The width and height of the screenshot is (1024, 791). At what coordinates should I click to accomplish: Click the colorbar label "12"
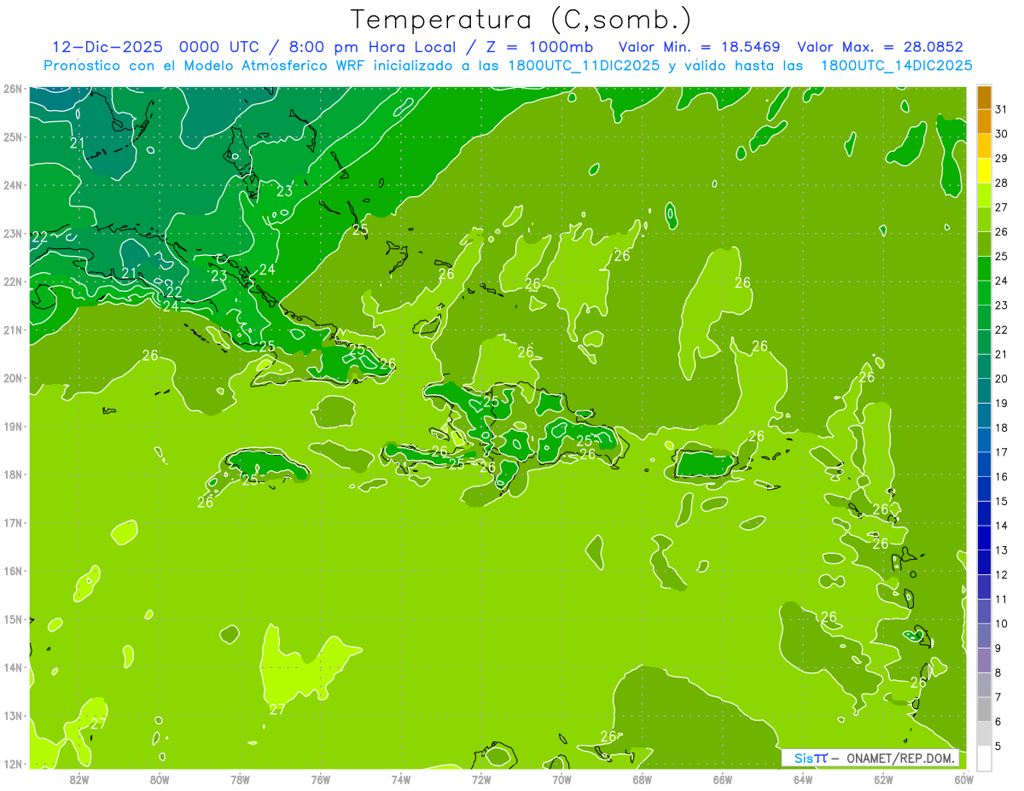tap(1001, 574)
